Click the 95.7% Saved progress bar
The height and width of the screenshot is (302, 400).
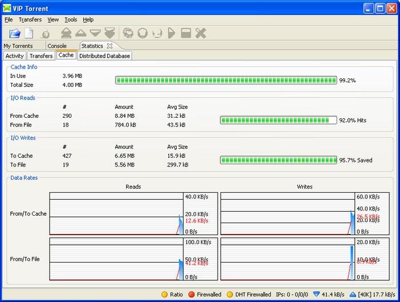278,160
